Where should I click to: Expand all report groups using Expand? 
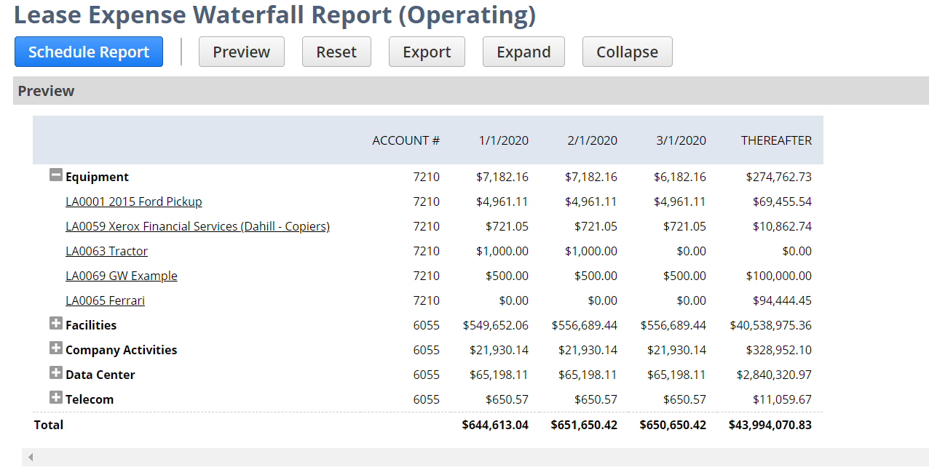(523, 52)
